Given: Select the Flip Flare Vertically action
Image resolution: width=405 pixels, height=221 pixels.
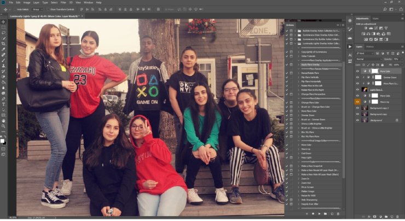Looking at the screenshot, I should click(x=313, y=78).
